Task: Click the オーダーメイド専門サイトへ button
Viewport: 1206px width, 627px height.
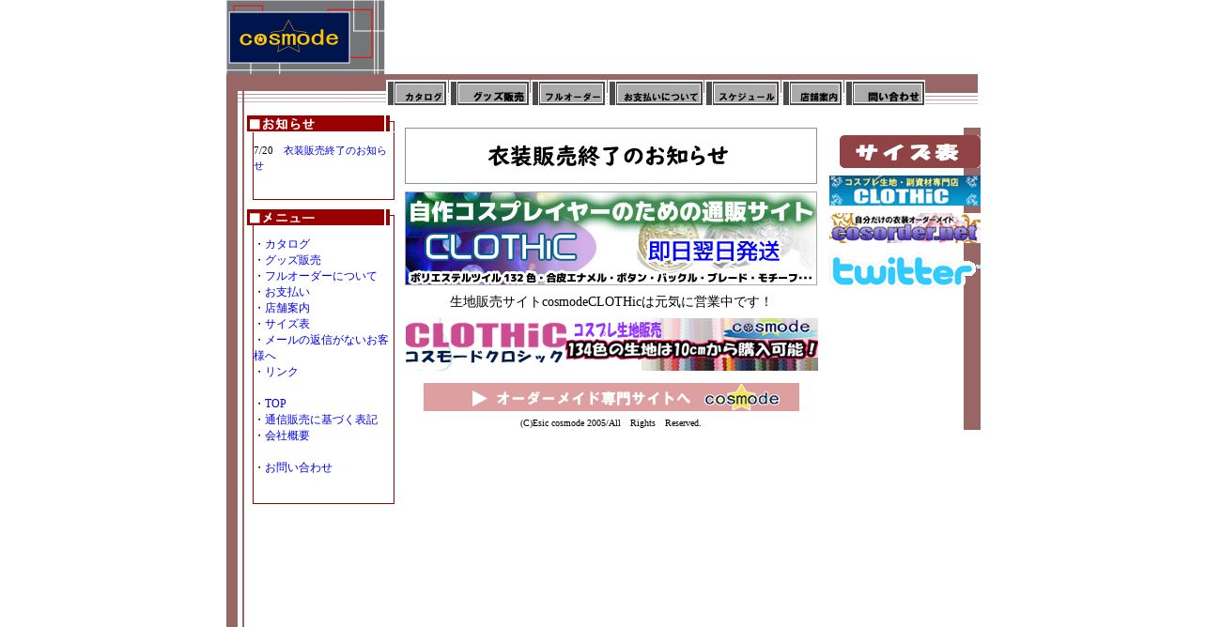Action: click(x=611, y=397)
